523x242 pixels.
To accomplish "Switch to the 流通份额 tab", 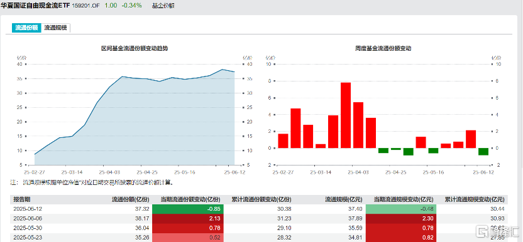I will coord(26,28).
